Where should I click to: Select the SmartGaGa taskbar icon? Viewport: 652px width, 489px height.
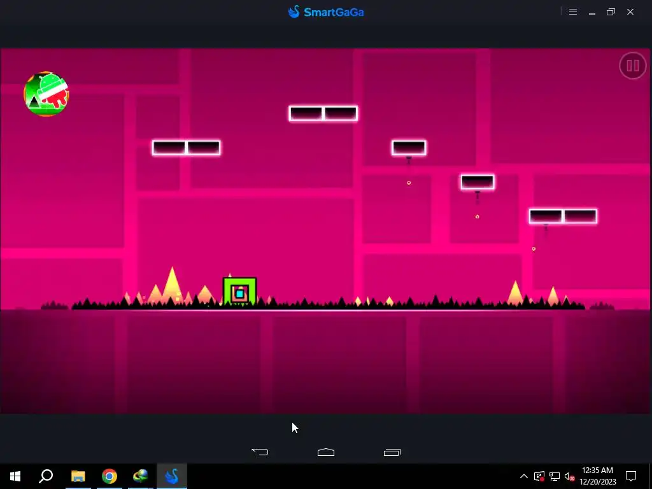pos(172,476)
